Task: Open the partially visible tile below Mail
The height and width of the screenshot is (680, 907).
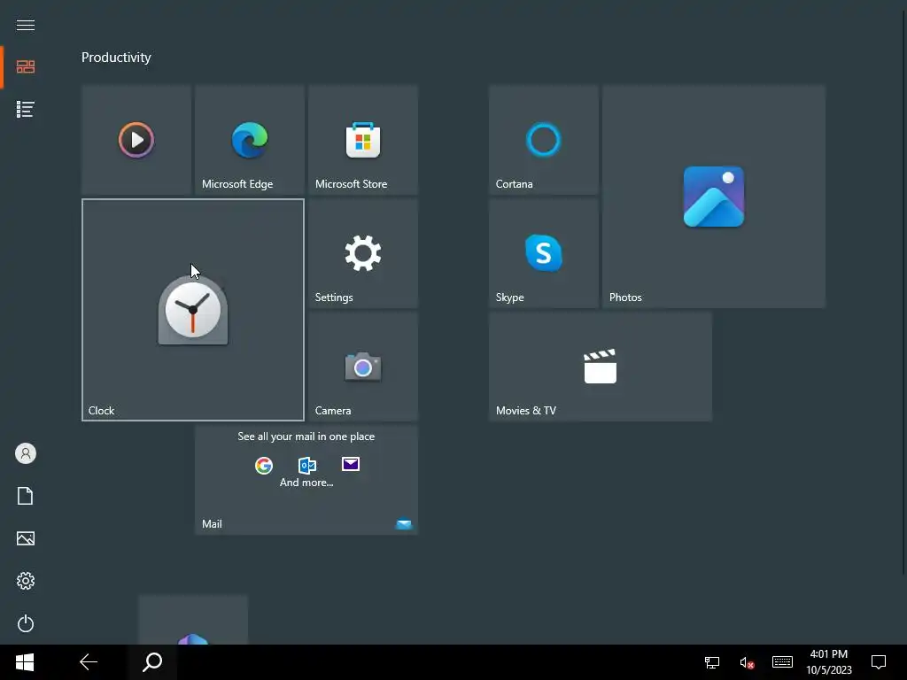Action: (192, 619)
